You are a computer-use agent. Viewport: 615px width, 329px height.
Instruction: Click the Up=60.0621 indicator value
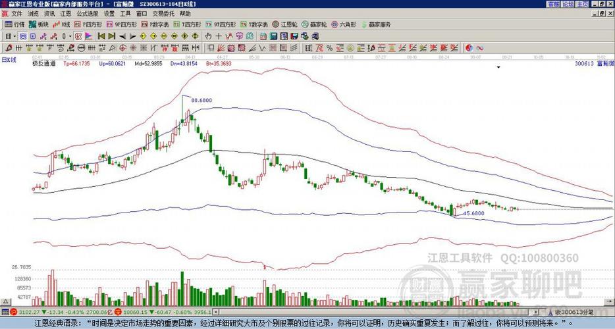pyautogui.click(x=112, y=63)
